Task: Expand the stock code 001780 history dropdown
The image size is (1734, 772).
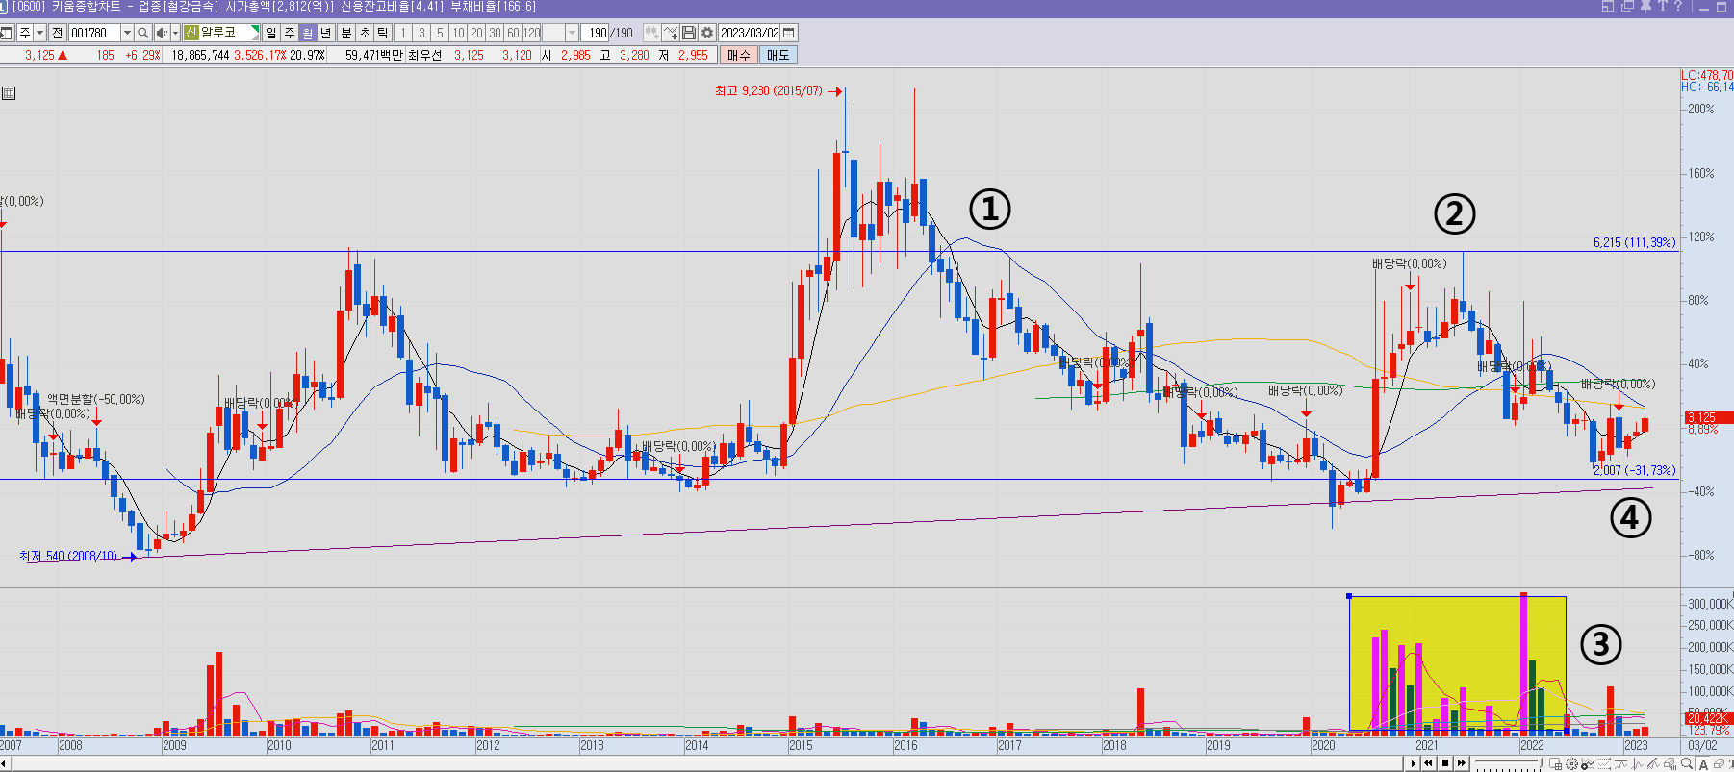Action: 127,33
